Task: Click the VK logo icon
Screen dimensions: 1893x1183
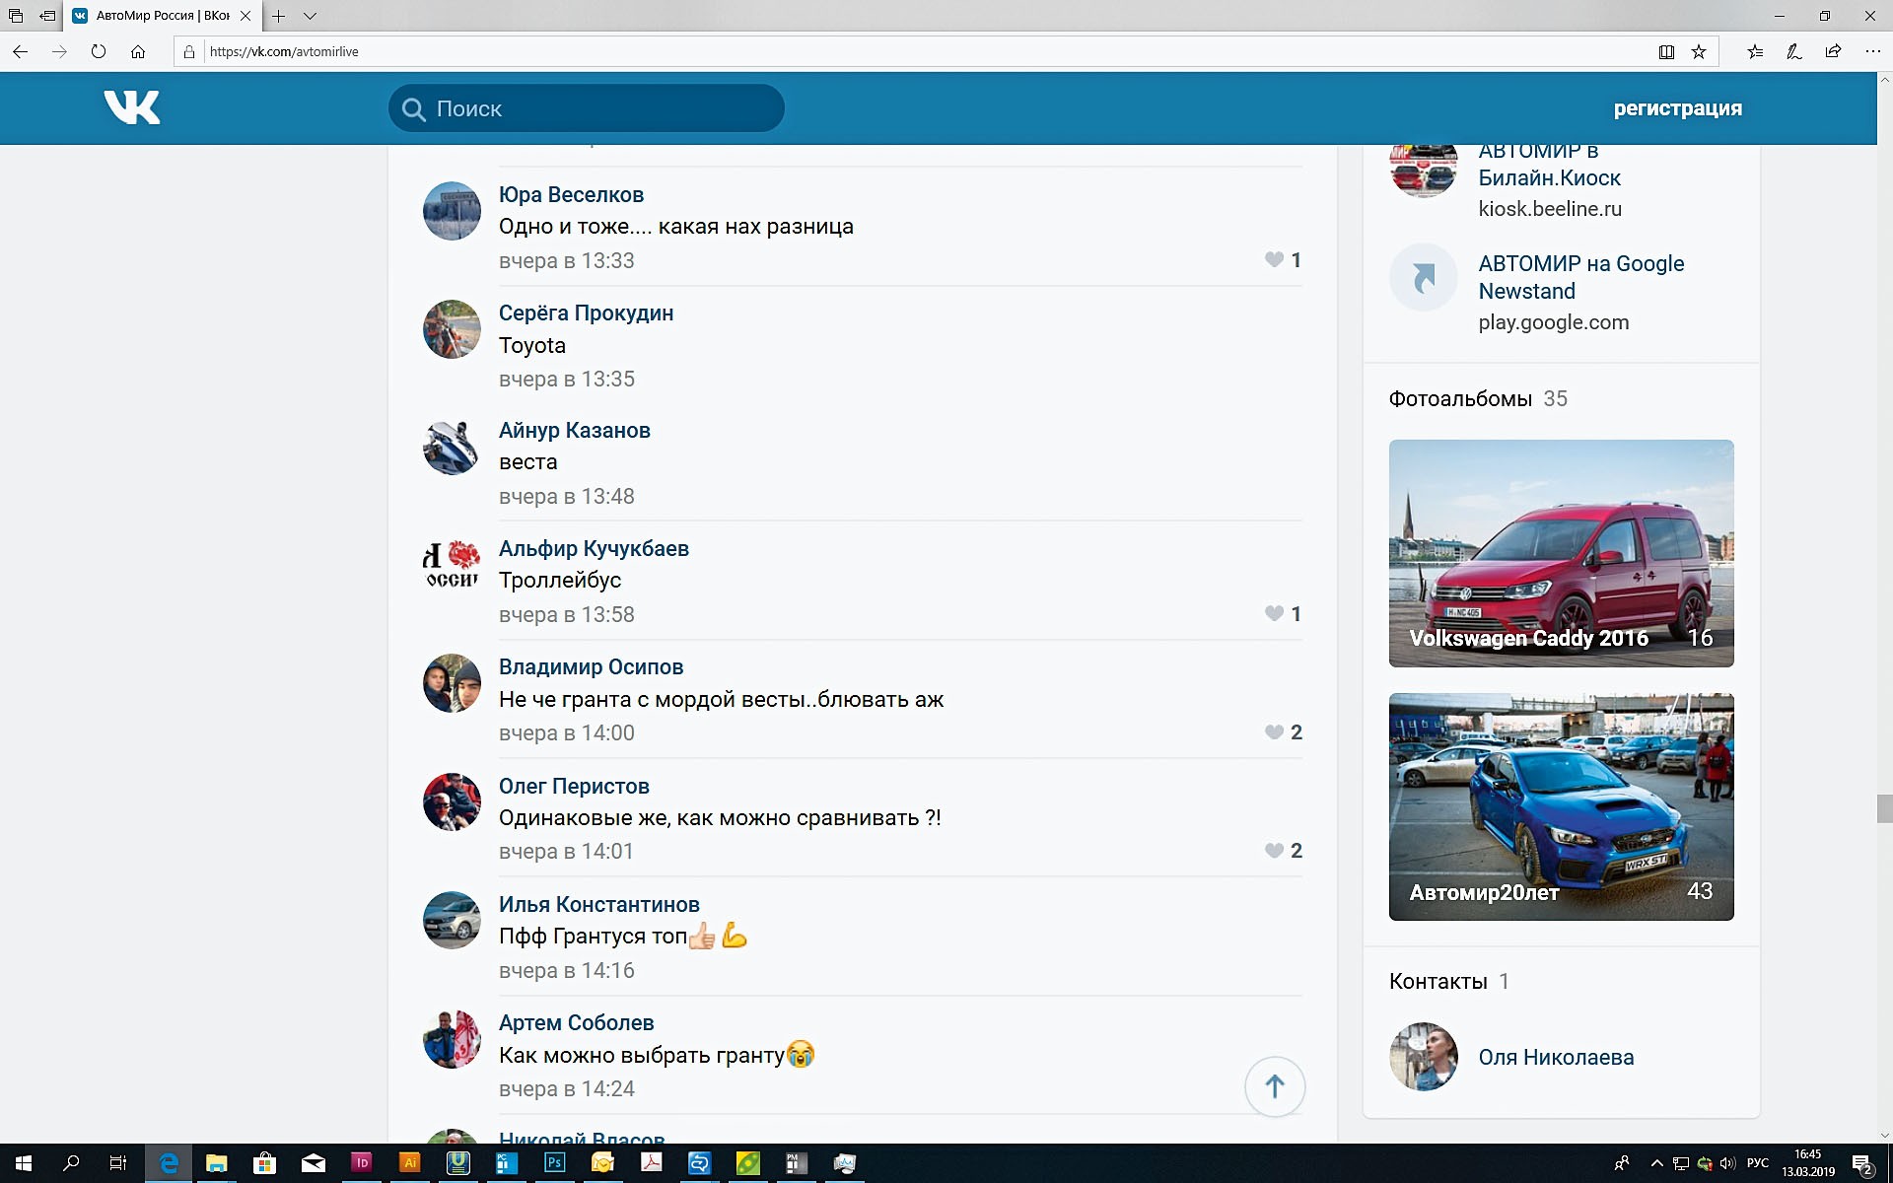Action: 132,107
